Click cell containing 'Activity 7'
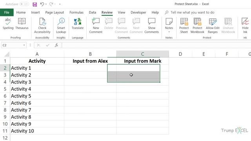 [x=37, y=110]
